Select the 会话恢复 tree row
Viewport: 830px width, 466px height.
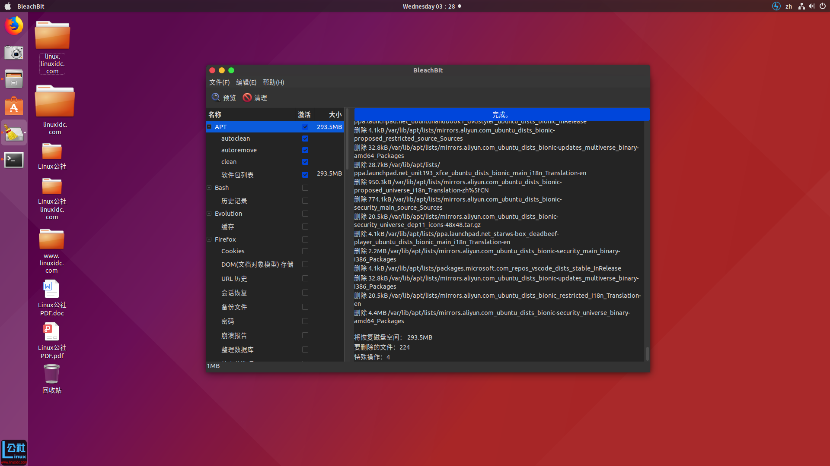pyautogui.click(x=275, y=293)
